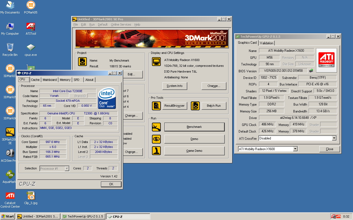Open Default menu in 3DMark2001
This screenshot has height=220, width=353.
pyautogui.click(x=103, y=24)
